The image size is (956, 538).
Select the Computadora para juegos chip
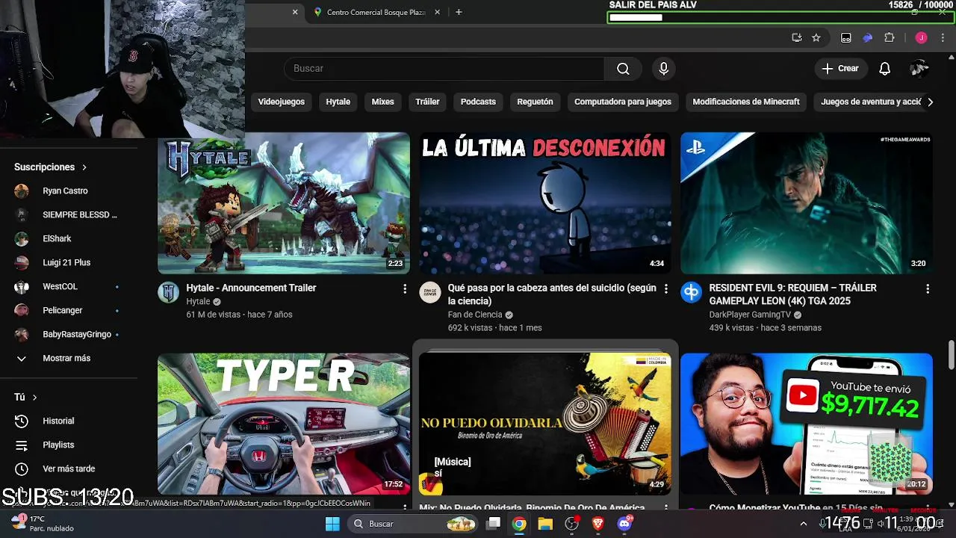(623, 102)
